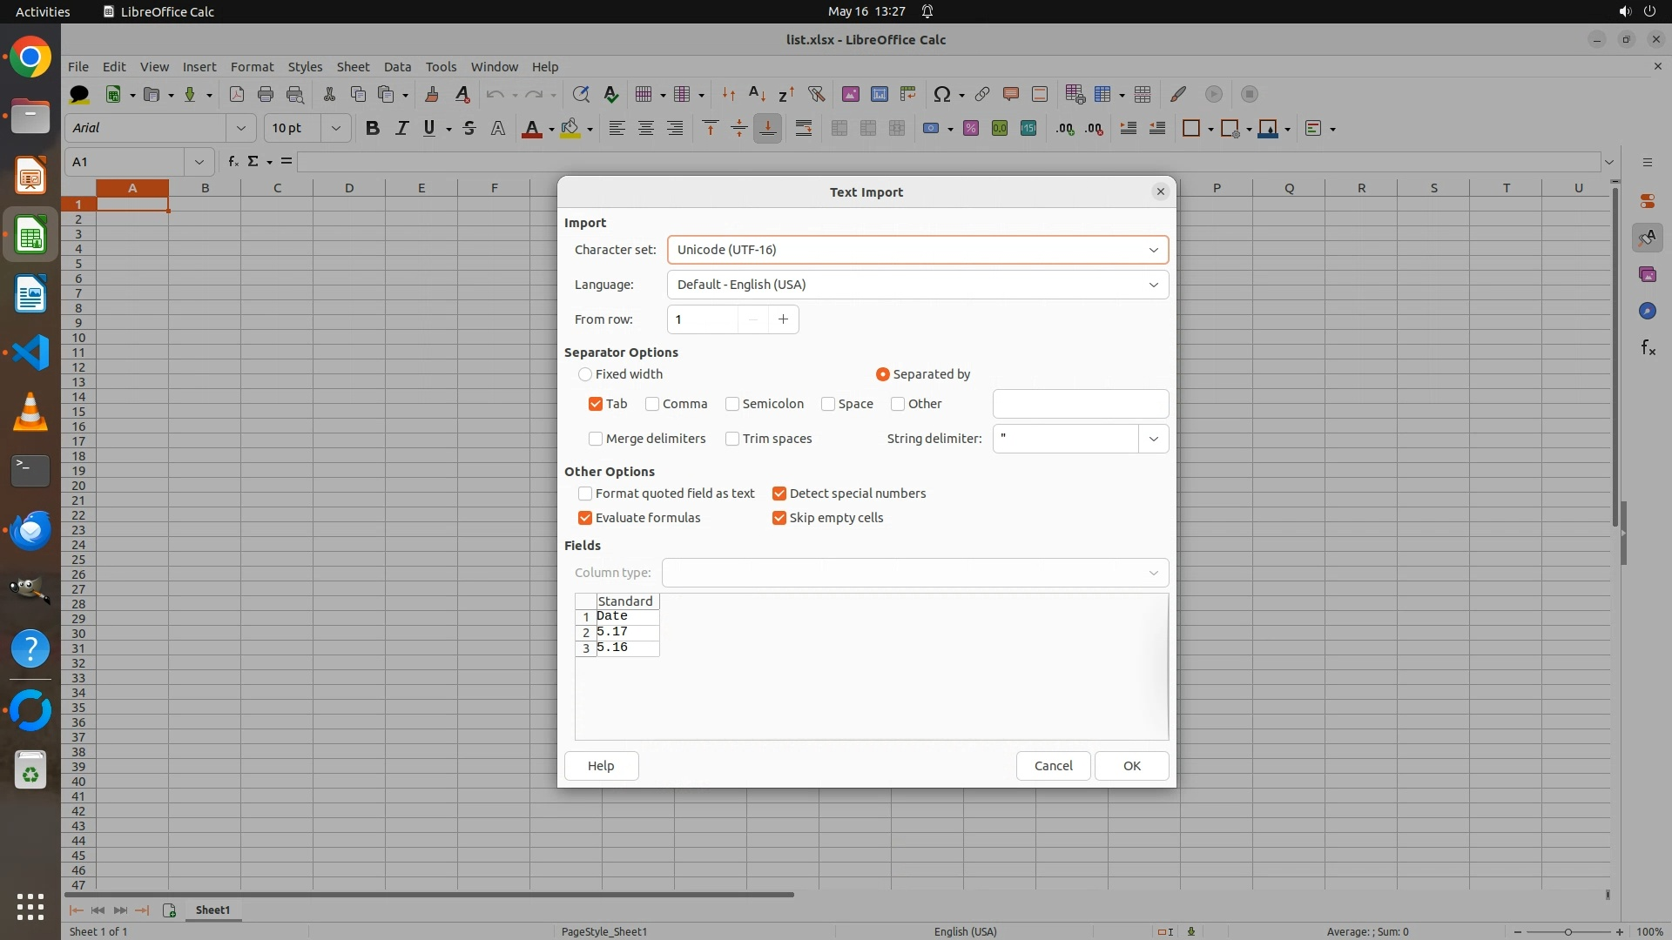The image size is (1672, 940).
Task: Open the Data menu
Action: click(397, 67)
